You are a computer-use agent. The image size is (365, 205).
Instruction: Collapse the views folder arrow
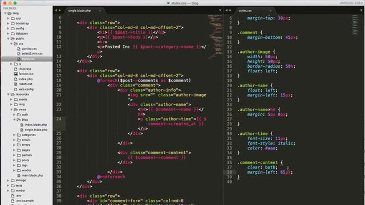[11, 109]
